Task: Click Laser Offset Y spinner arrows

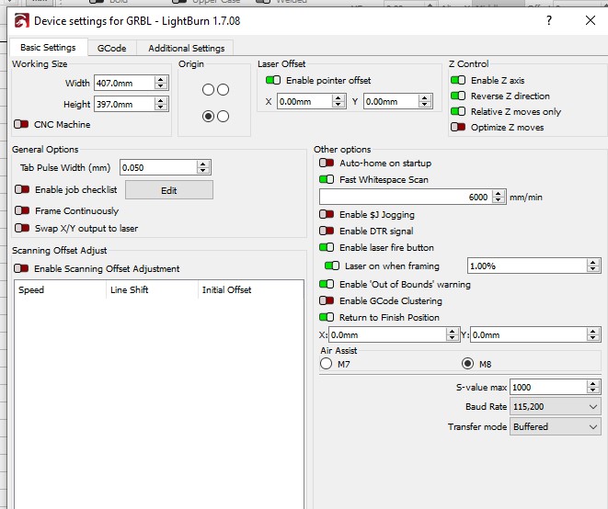Action: 425,101
